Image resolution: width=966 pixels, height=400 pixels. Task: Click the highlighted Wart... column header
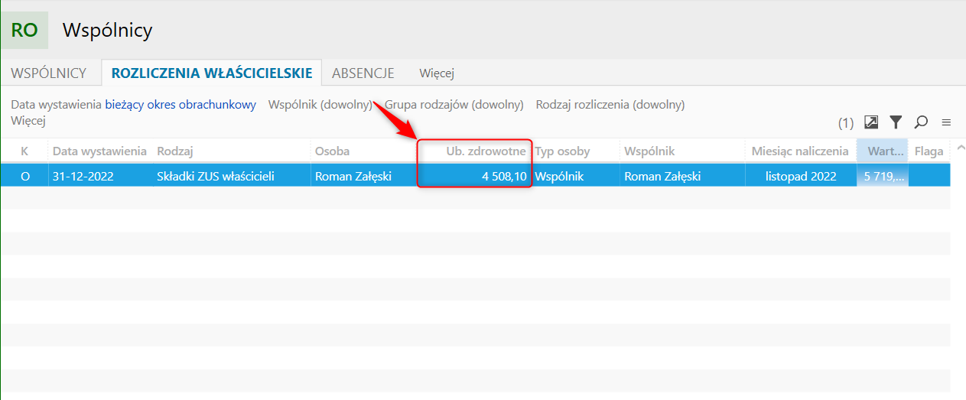[883, 151]
